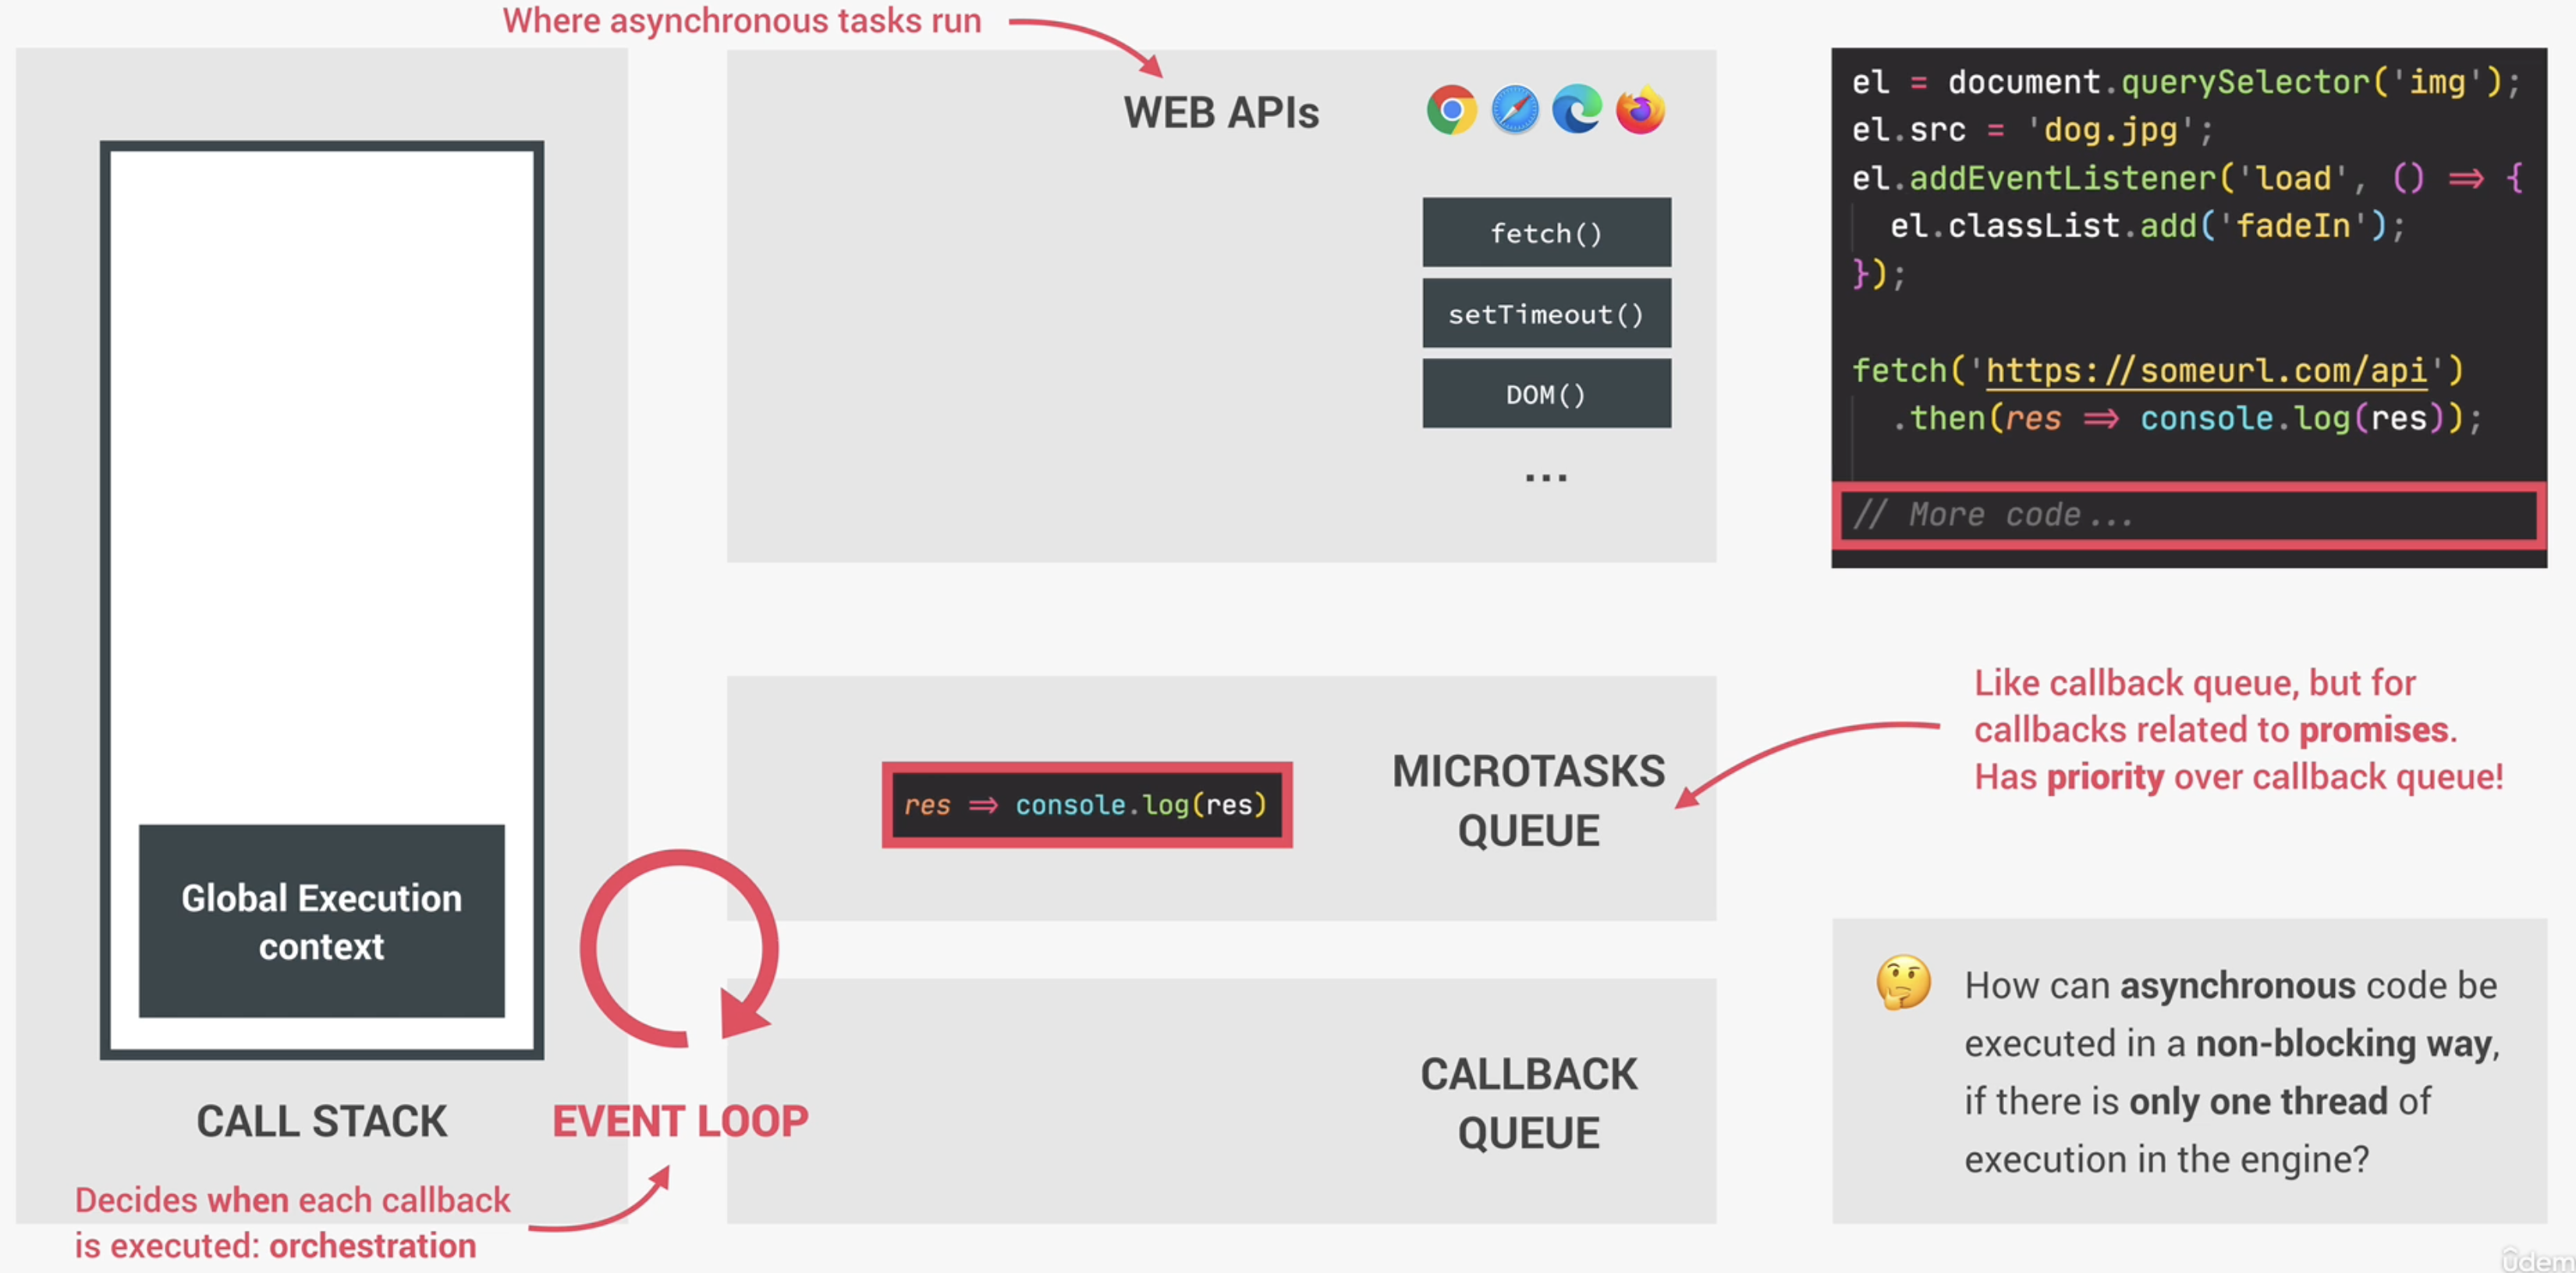Select the fetch() Web API box
Viewport: 2576px width, 1273px height.
point(1546,233)
